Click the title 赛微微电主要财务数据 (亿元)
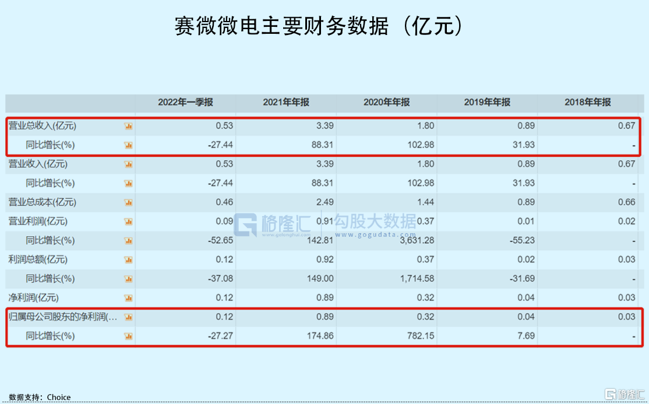 click(x=318, y=26)
